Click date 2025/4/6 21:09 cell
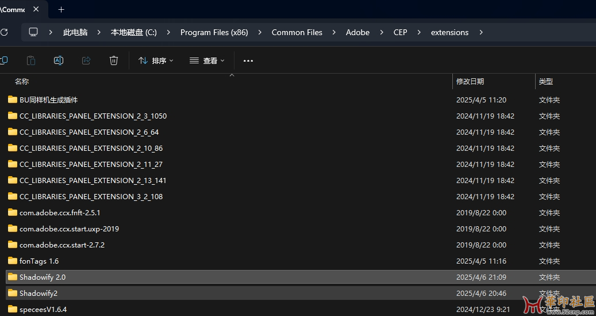This screenshot has height=316, width=596. click(481, 277)
